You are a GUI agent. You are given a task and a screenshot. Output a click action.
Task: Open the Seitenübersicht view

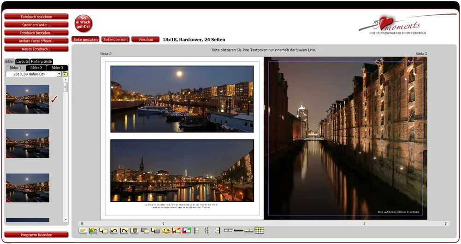click(115, 40)
